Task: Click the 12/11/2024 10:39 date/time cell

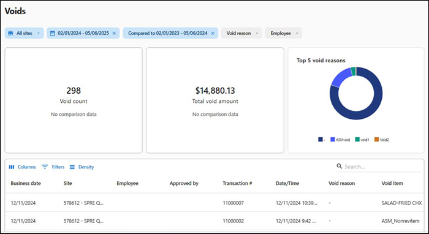Action: [297, 203]
